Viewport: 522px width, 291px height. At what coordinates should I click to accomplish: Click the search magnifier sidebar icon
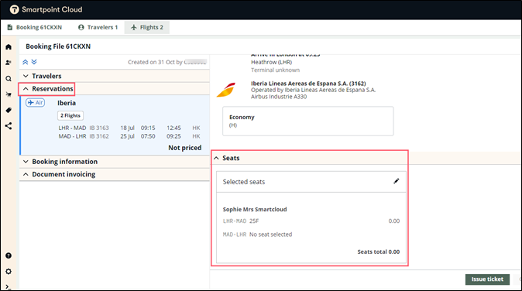click(x=9, y=79)
